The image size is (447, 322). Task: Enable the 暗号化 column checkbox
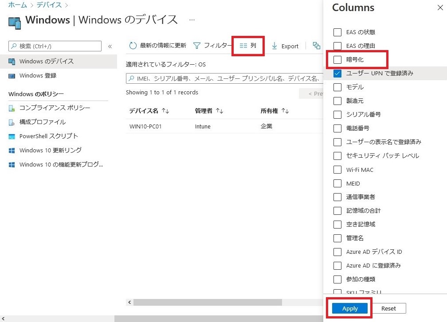pos(337,59)
